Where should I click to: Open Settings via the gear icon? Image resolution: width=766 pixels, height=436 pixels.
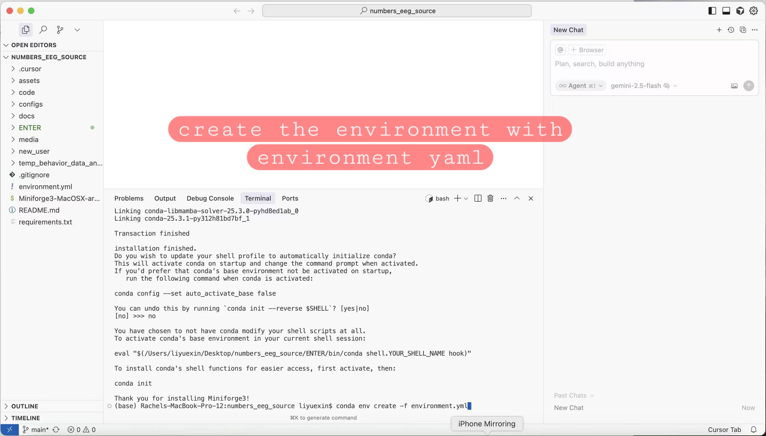(754, 11)
